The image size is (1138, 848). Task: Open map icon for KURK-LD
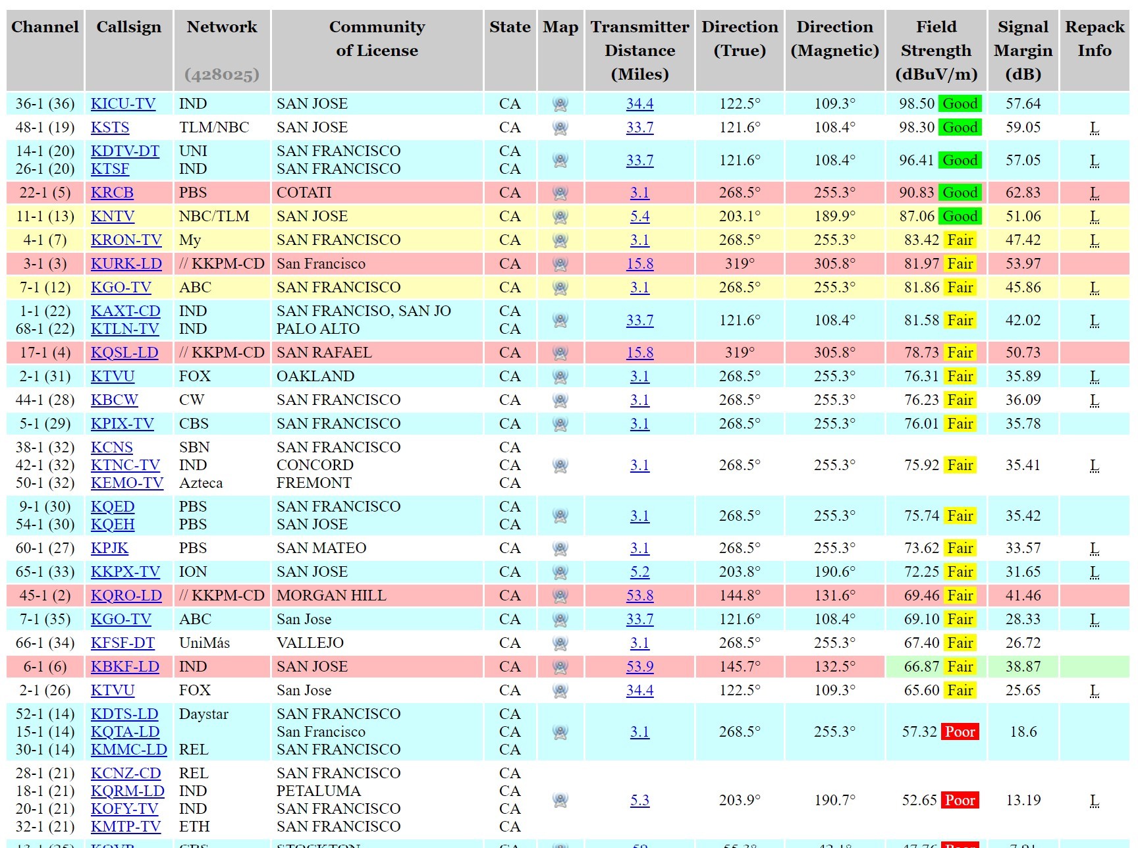pos(560,264)
